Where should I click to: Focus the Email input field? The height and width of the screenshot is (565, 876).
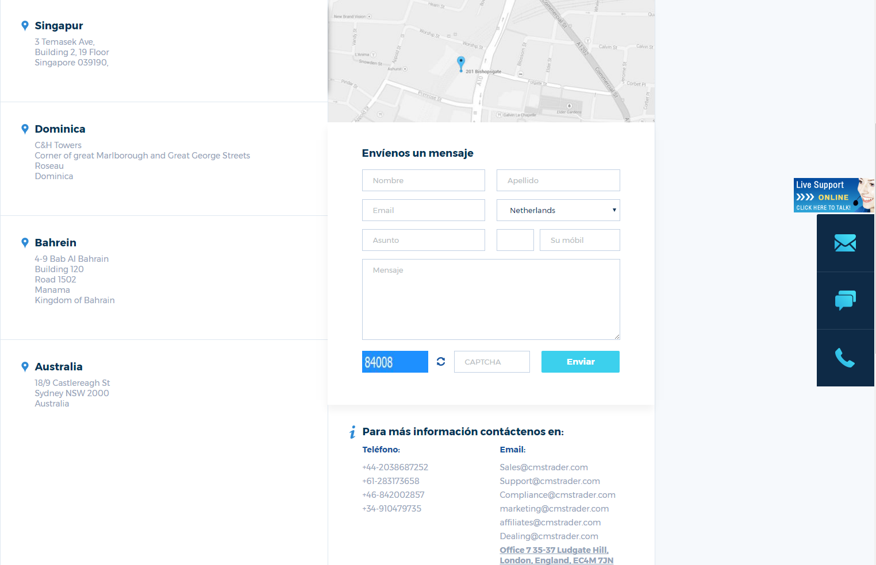[x=424, y=210]
